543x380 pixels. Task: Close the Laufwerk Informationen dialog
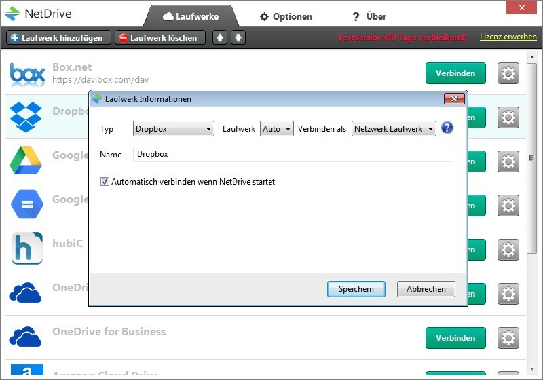click(x=454, y=98)
